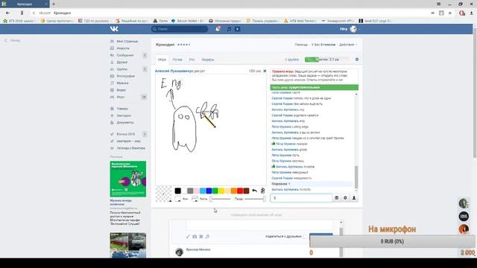This screenshot has height=268, width=477.
Task: Open Друзья in sidebar
Action: coord(122,63)
